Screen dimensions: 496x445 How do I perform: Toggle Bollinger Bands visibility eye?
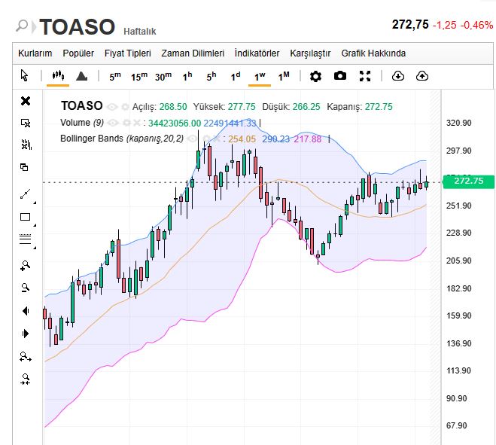point(192,139)
